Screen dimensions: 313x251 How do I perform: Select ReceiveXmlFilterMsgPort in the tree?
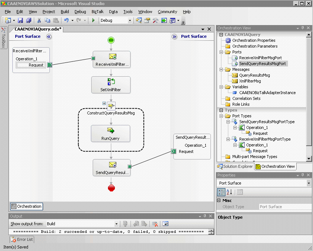(260, 58)
